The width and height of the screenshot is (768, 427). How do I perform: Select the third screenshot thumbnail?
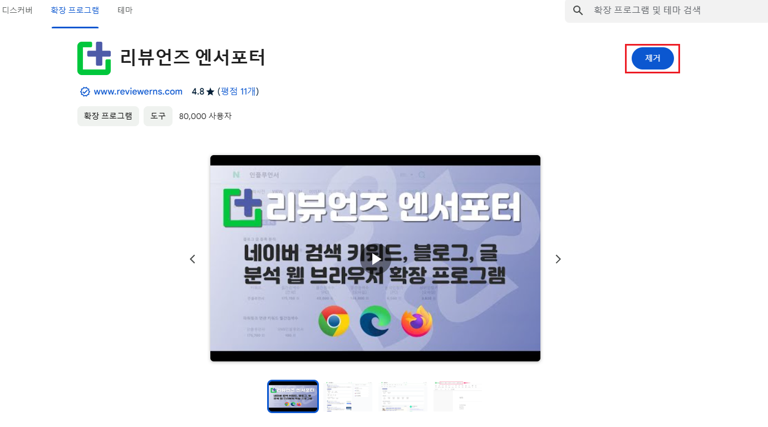403,396
